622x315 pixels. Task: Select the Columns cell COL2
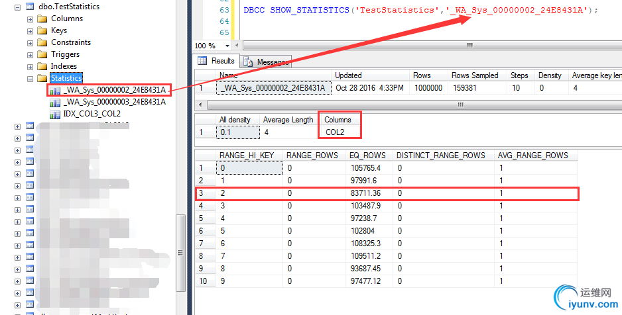click(x=340, y=132)
